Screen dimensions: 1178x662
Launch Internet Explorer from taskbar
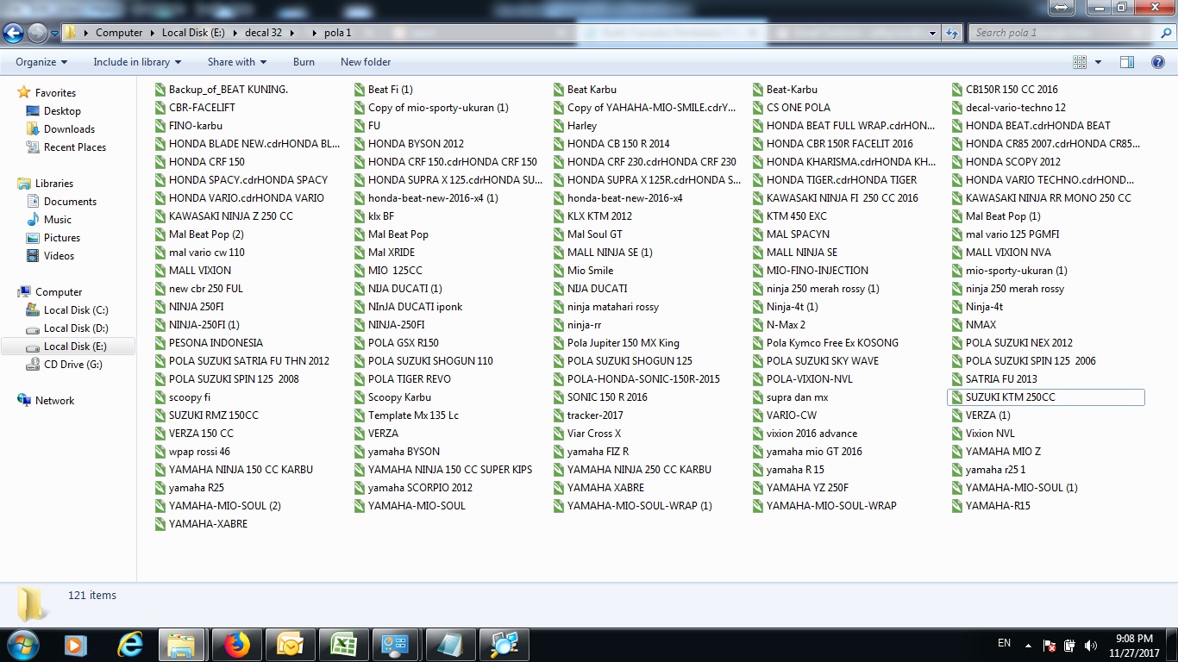(129, 645)
